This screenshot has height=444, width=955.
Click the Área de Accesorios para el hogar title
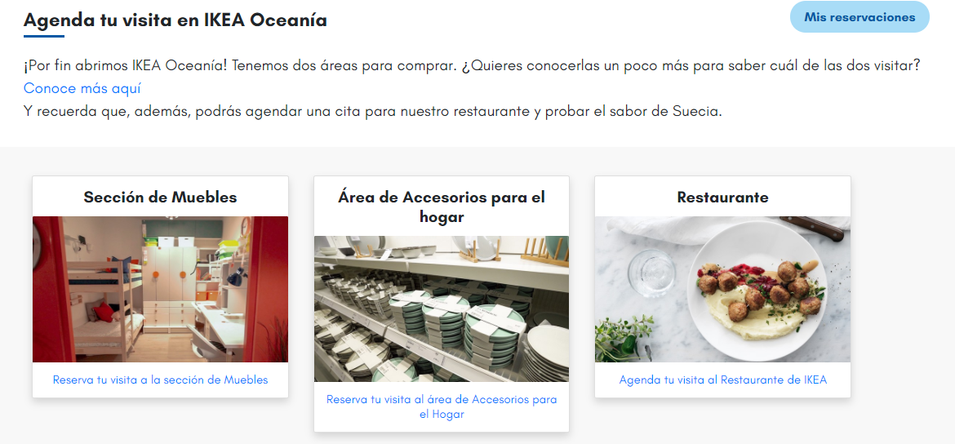[442, 207]
